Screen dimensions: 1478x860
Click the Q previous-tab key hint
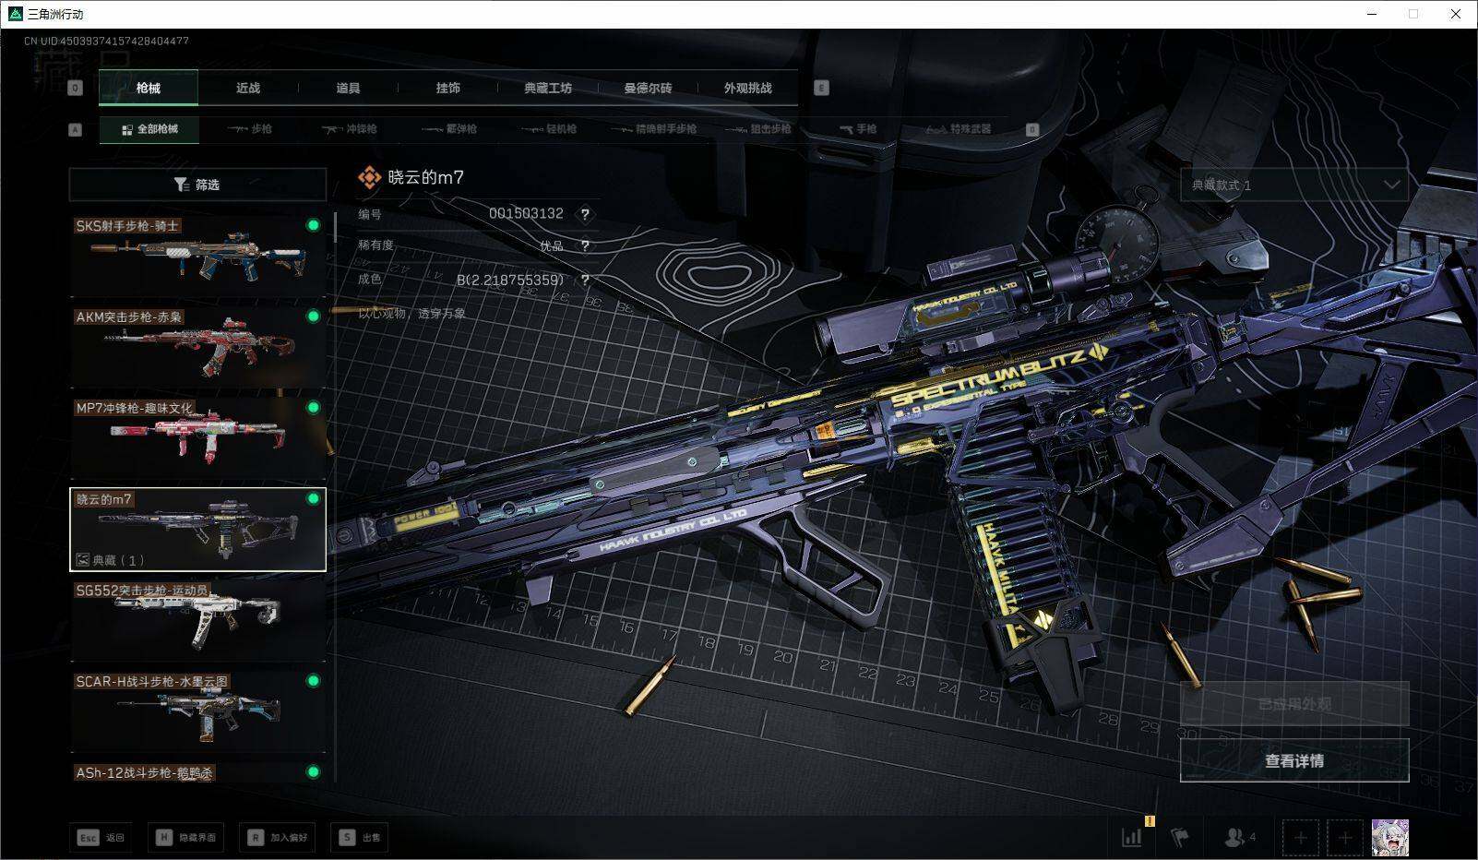click(x=76, y=88)
